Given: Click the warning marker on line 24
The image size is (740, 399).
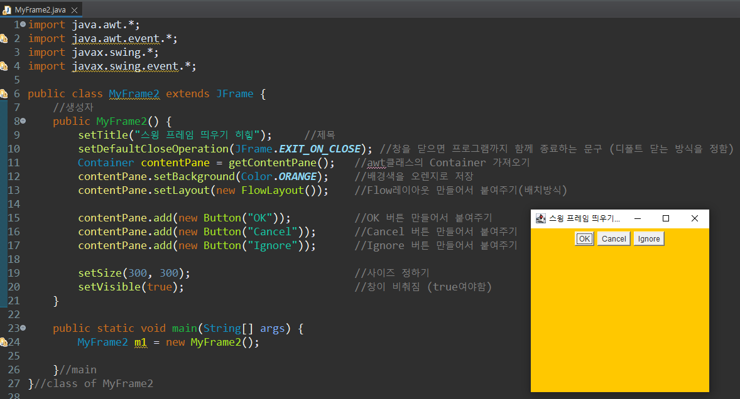Looking at the screenshot, I should (4, 342).
